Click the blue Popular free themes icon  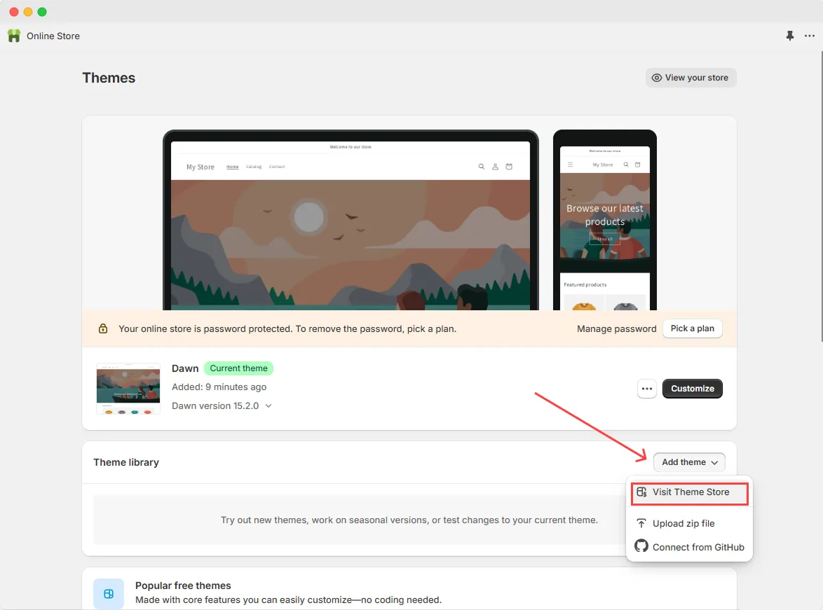[x=109, y=593]
